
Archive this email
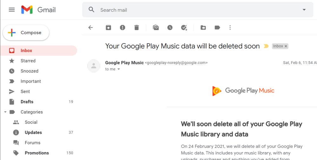[109, 28]
